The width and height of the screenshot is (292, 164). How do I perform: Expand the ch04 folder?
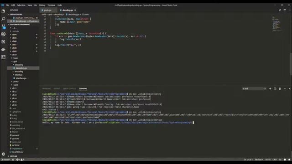coord(14,35)
